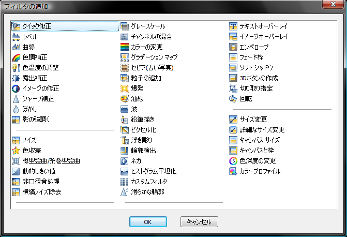Choose ノイズ from the filter list
Screen dimensions: 347x237
pos(24,140)
